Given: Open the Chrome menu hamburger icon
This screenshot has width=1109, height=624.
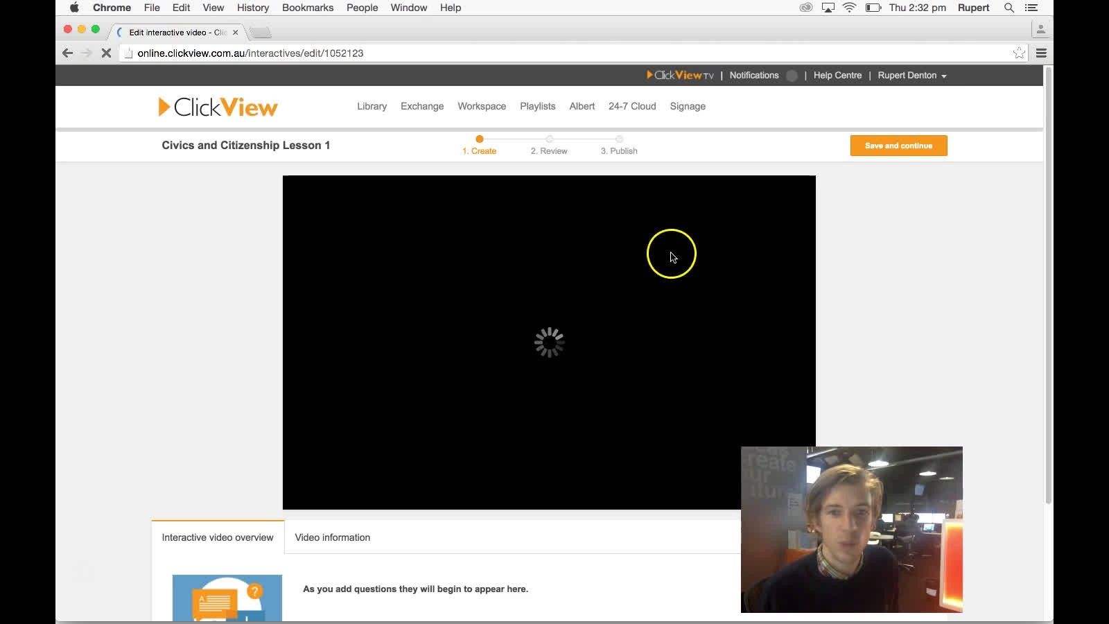Looking at the screenshot, I should pos(1042,53).
